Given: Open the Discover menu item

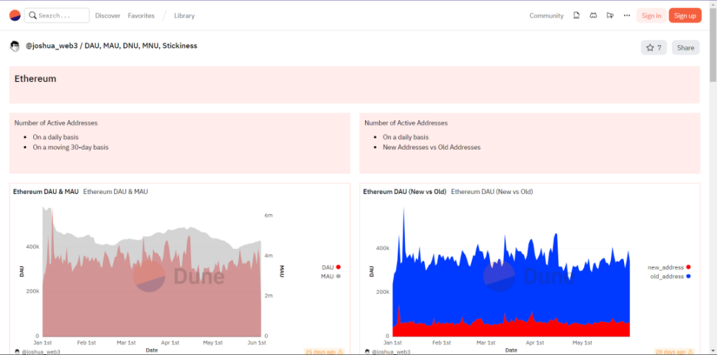Looking at the screenshot, I should point(108,15).
